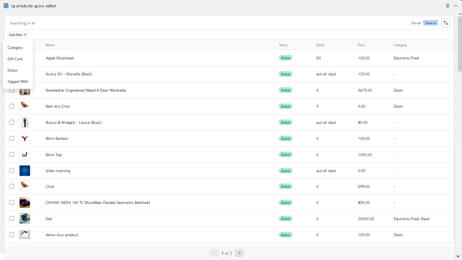Viewport: 462px width, 260px height.
Task: Pick the Status filter option
Action: tap(13, 70)
